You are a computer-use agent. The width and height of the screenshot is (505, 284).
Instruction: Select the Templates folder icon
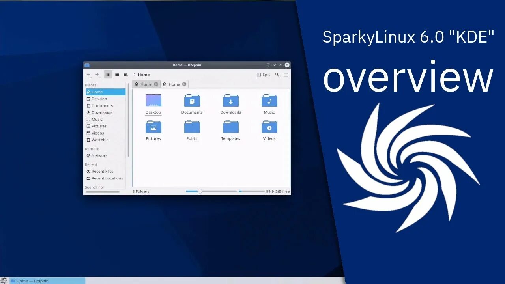[x=231, y=127]
